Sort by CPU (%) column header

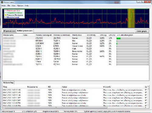tap(112, 35)
